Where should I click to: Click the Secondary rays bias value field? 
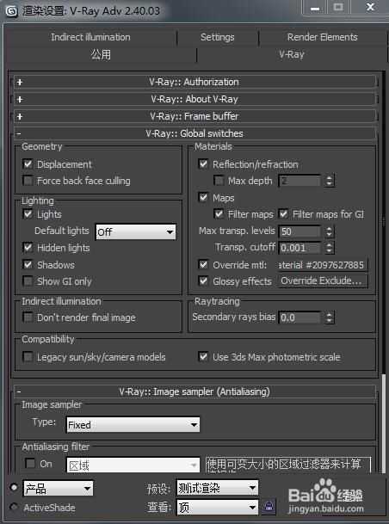299,317
